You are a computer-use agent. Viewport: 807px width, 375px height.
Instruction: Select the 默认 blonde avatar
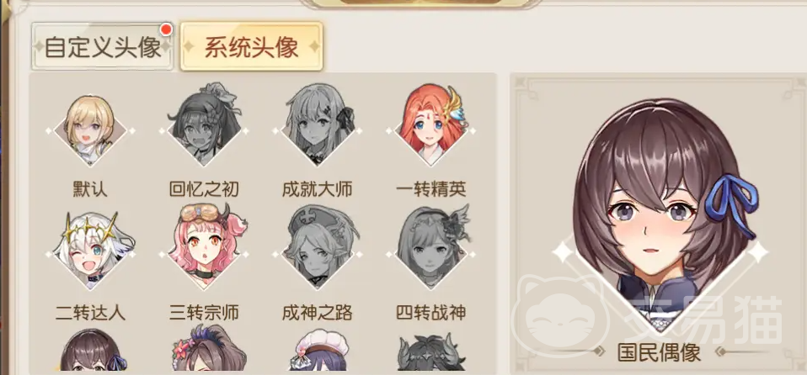pyautogui.click(x=91, y=131)
